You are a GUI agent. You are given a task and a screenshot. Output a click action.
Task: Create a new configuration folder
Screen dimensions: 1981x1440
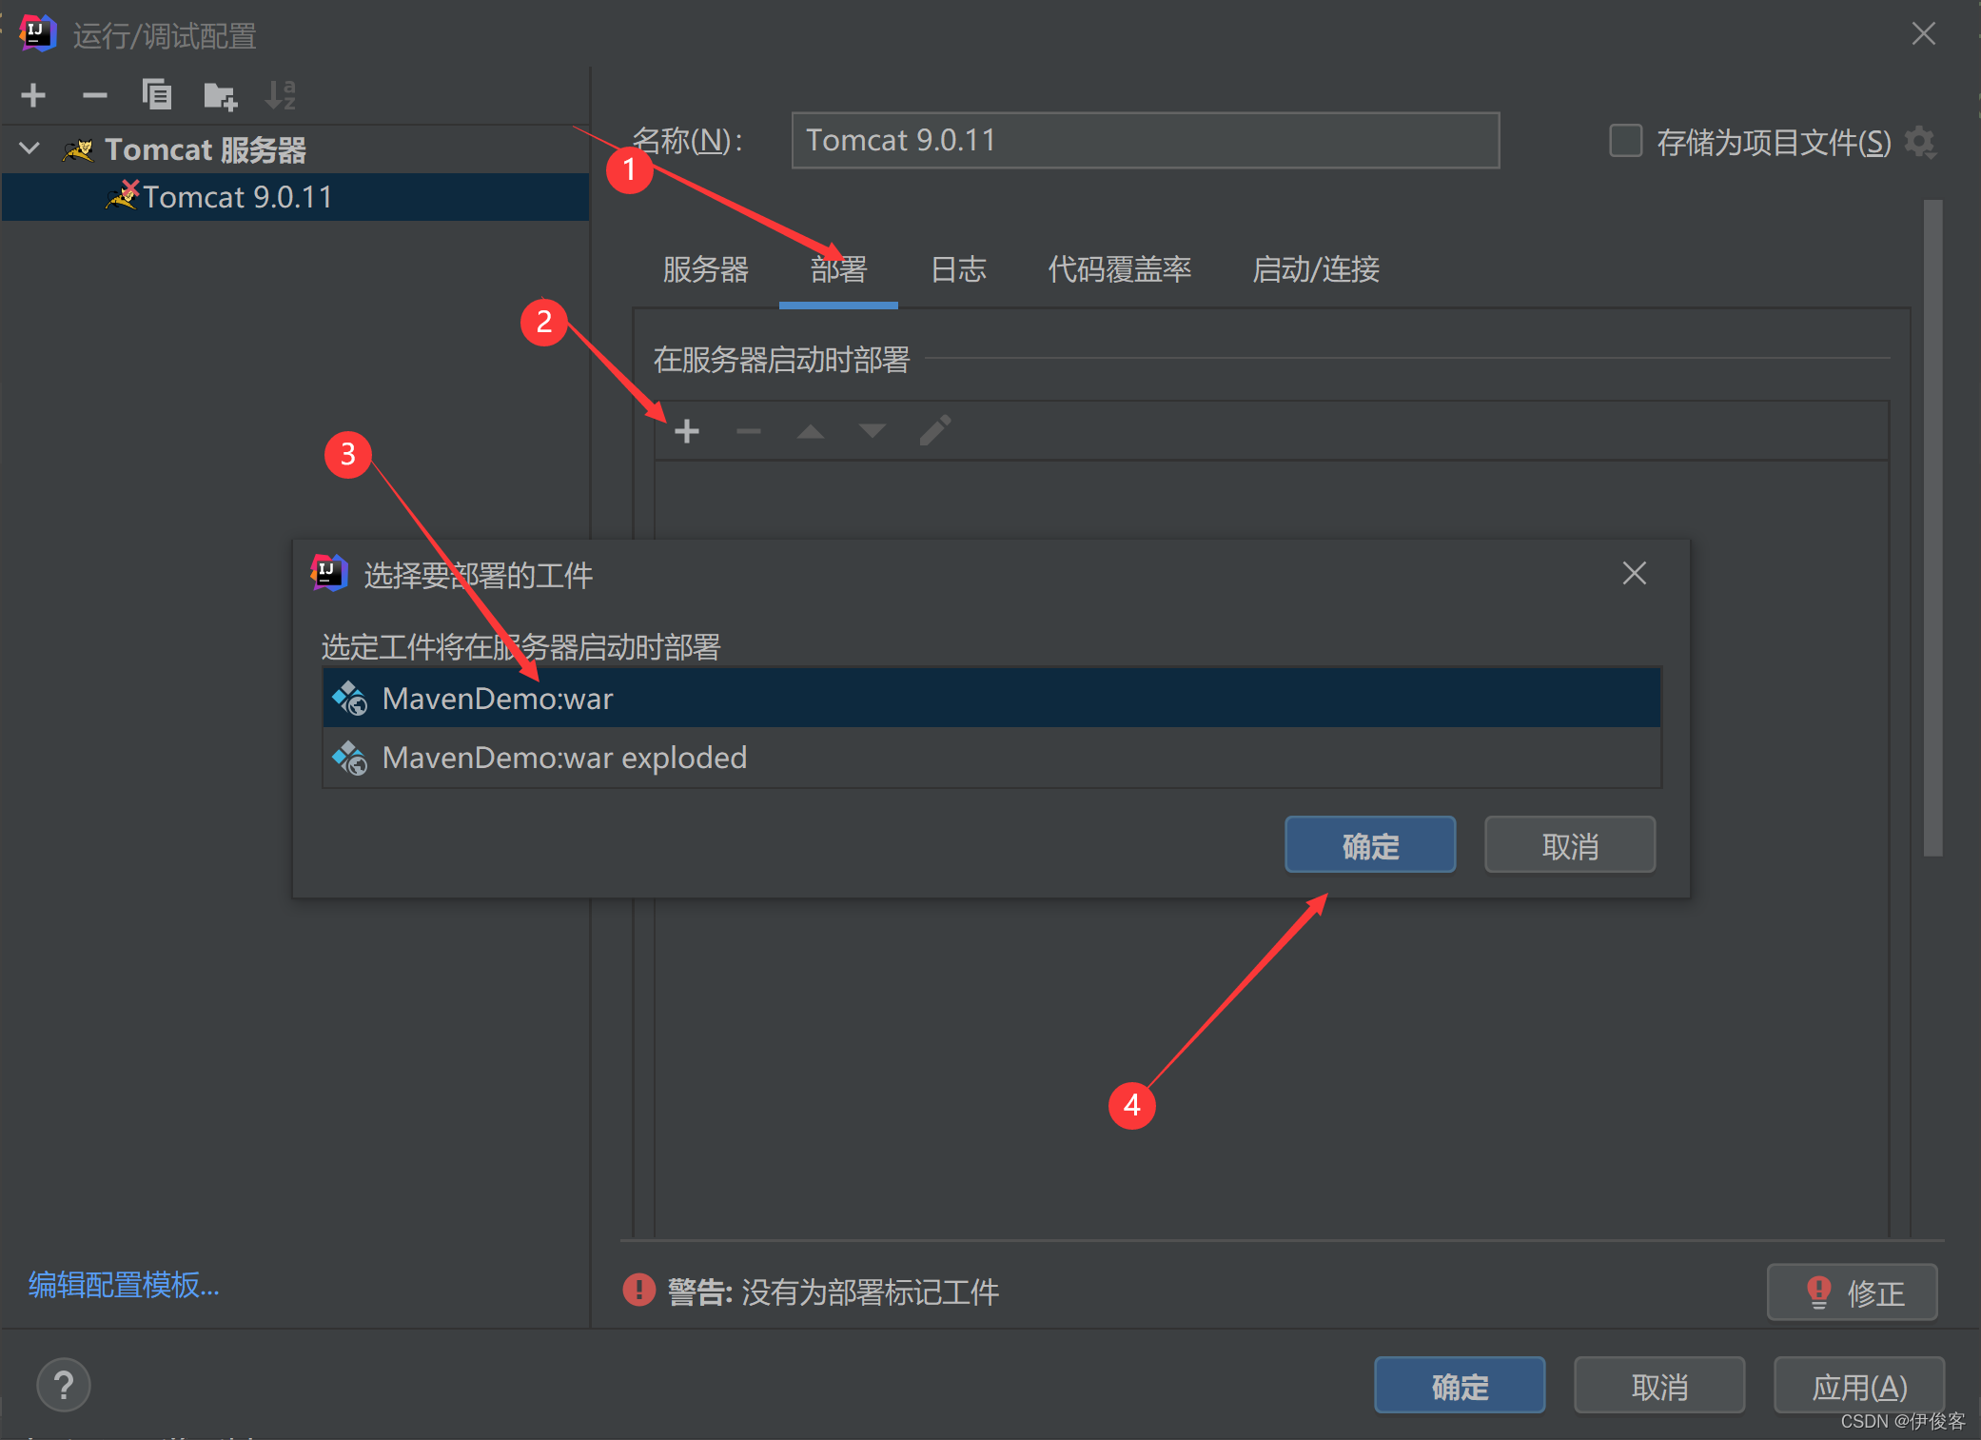pos(220,95)
